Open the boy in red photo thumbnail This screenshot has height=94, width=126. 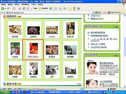(34, 48)
